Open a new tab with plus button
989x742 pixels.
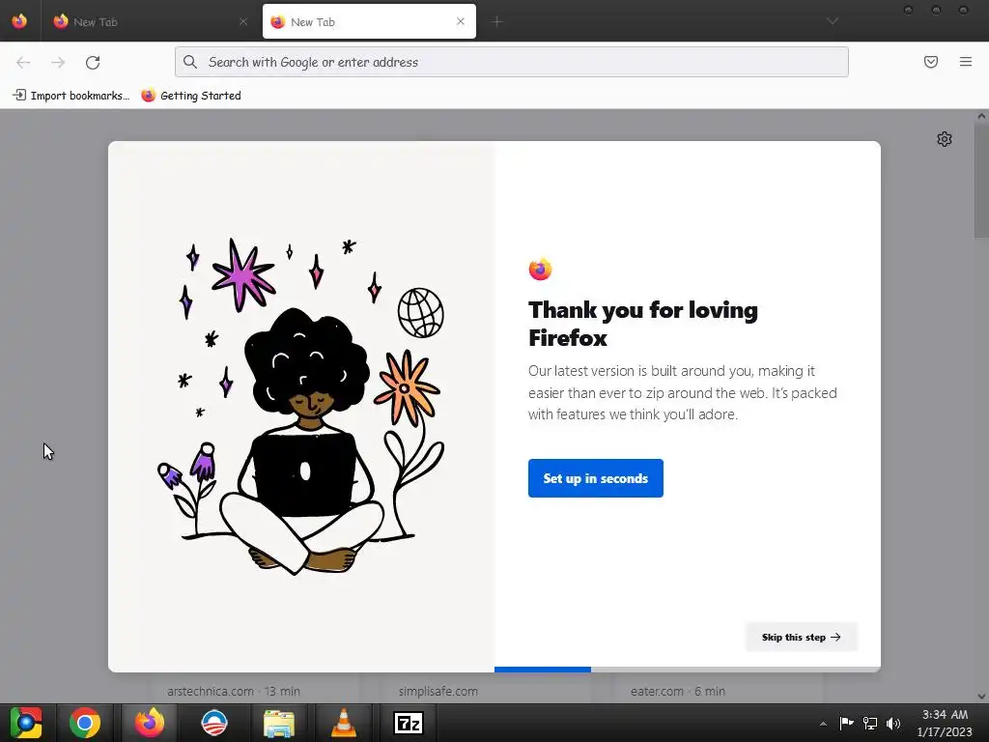tap(497, 22)
